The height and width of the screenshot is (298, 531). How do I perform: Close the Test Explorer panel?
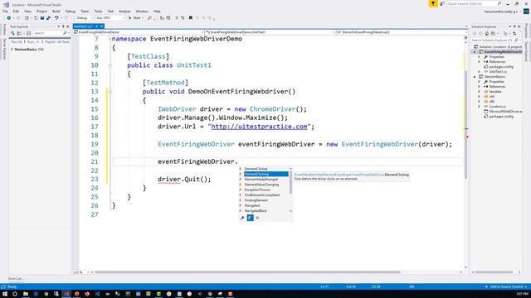click(68, 26)
